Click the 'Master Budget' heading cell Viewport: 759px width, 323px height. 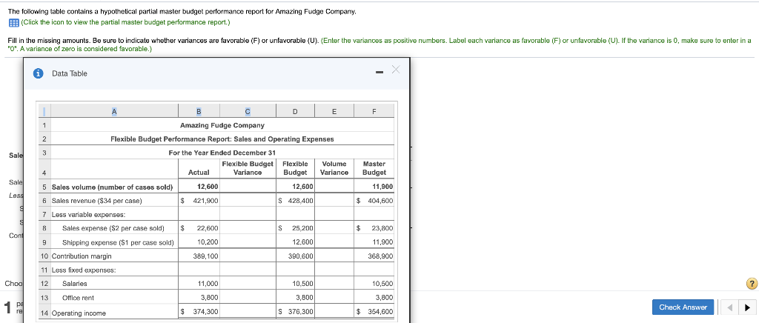coord(374,168)
